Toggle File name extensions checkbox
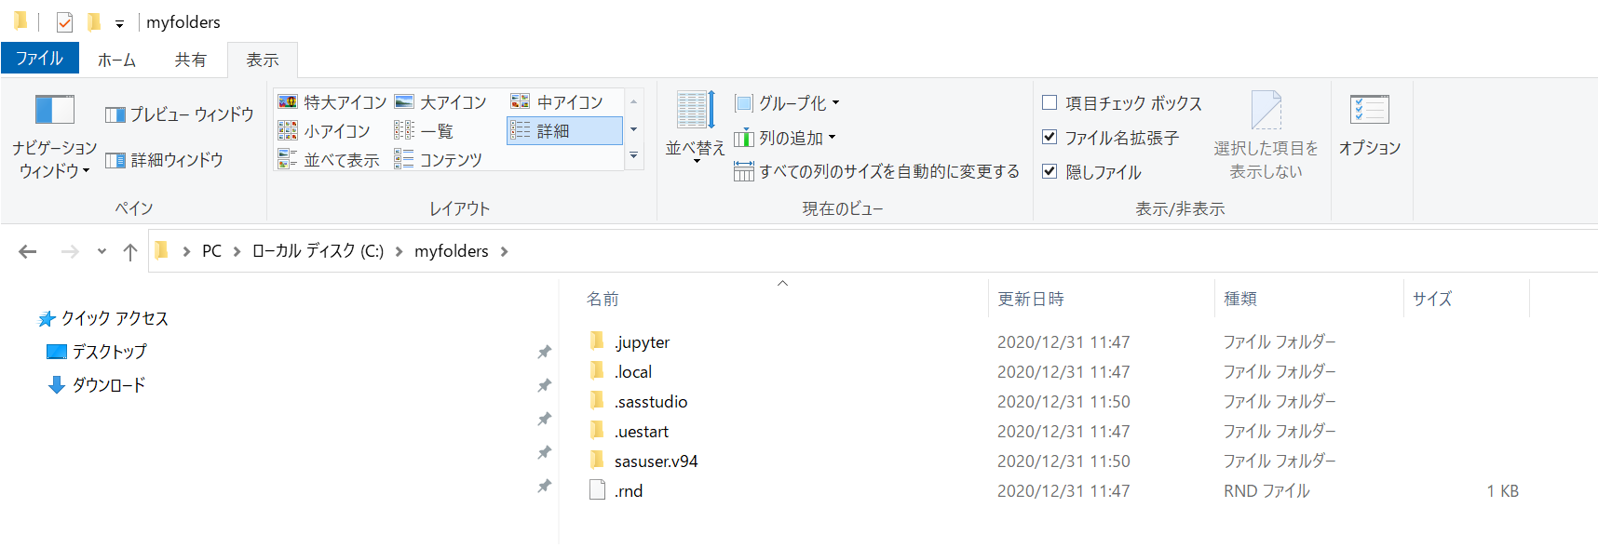 (1050, 137)
